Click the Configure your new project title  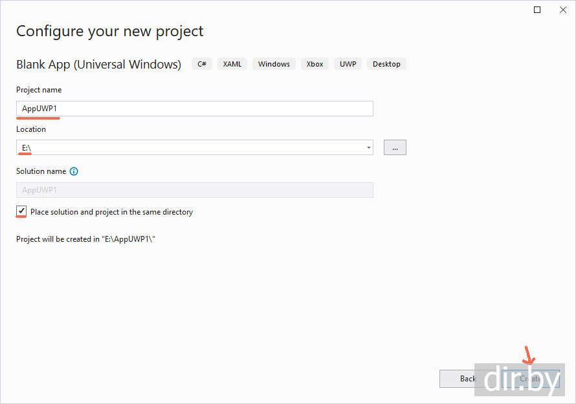coord(110,31)
